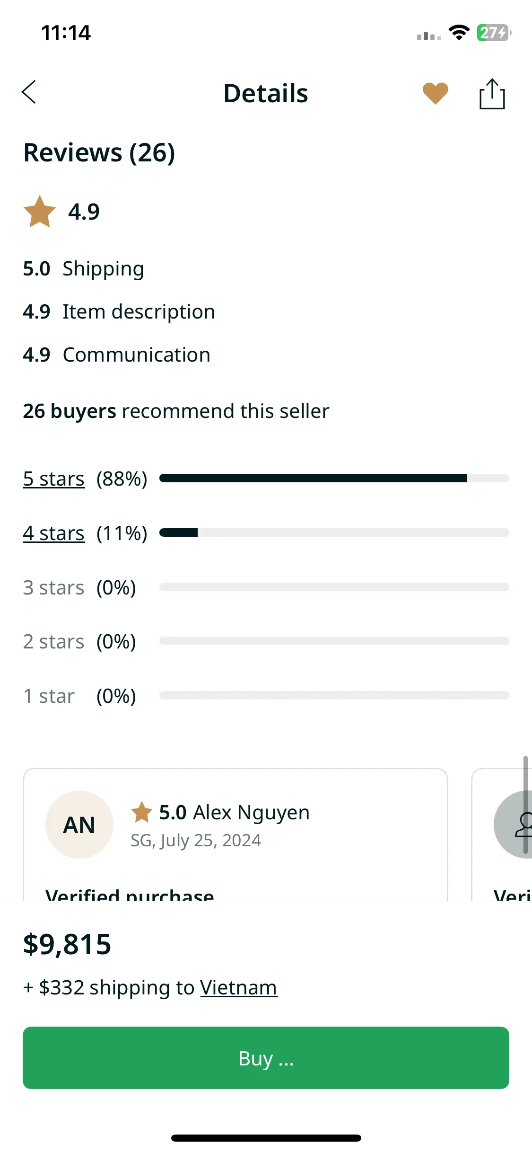
Task: Tap the star beside Alex Nguyen
Action: (141, 812)
